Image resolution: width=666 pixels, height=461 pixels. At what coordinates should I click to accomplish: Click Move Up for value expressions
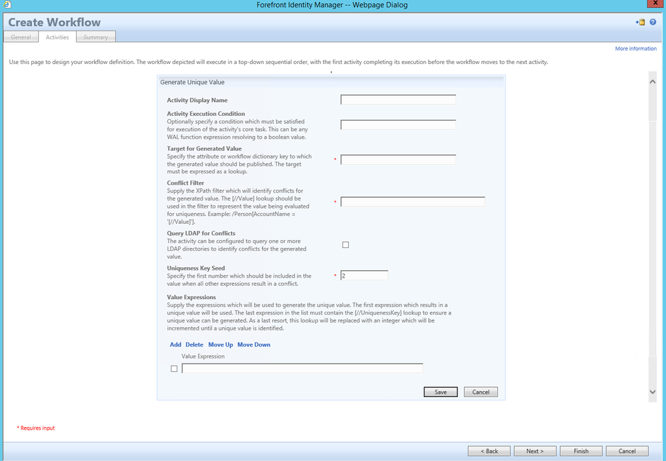[x=221, y=344]
